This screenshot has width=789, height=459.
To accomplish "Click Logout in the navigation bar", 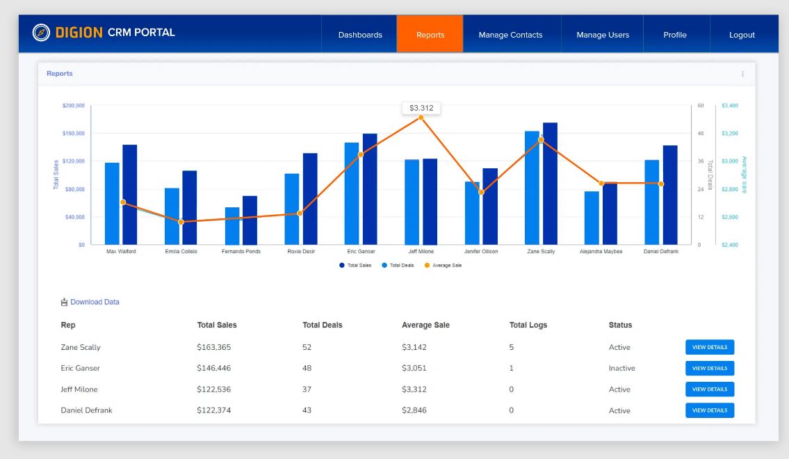I will click(742, 35).
